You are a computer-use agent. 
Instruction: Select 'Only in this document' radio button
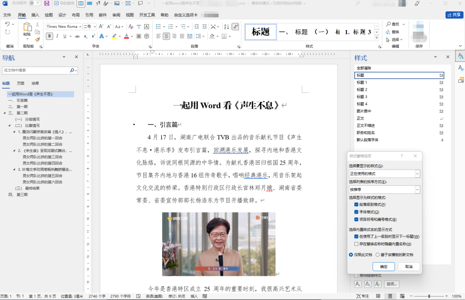[x=351, y=255]
